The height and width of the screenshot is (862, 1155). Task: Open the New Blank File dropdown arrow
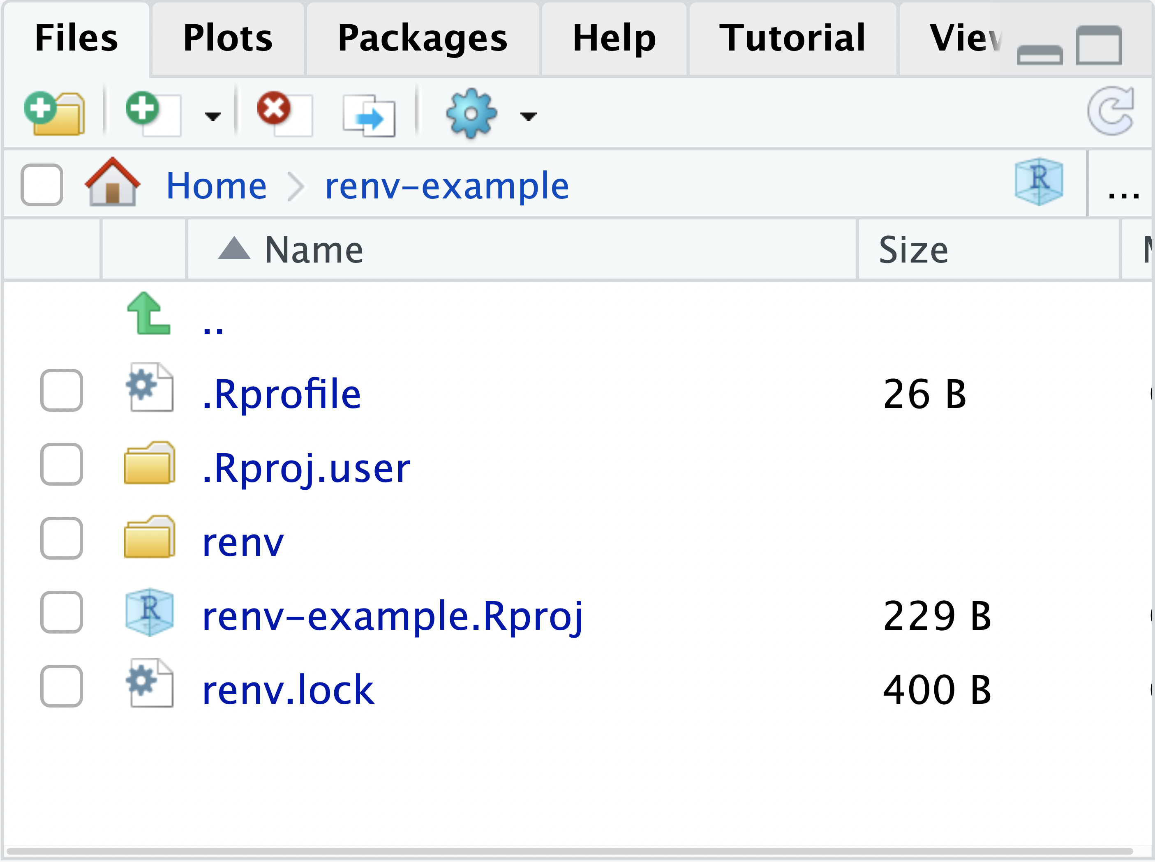coord(213,116)
